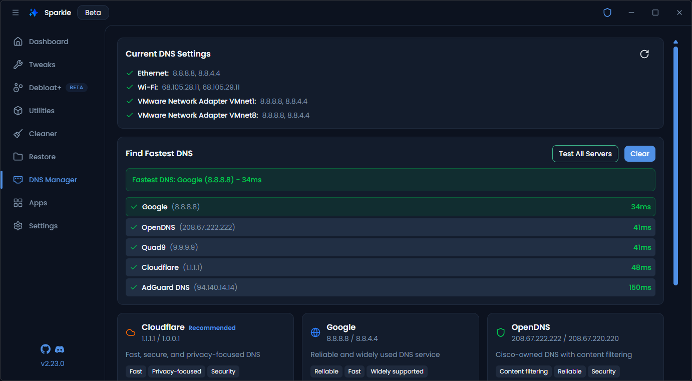Click the 150ms latency value

tap(640, 287)
